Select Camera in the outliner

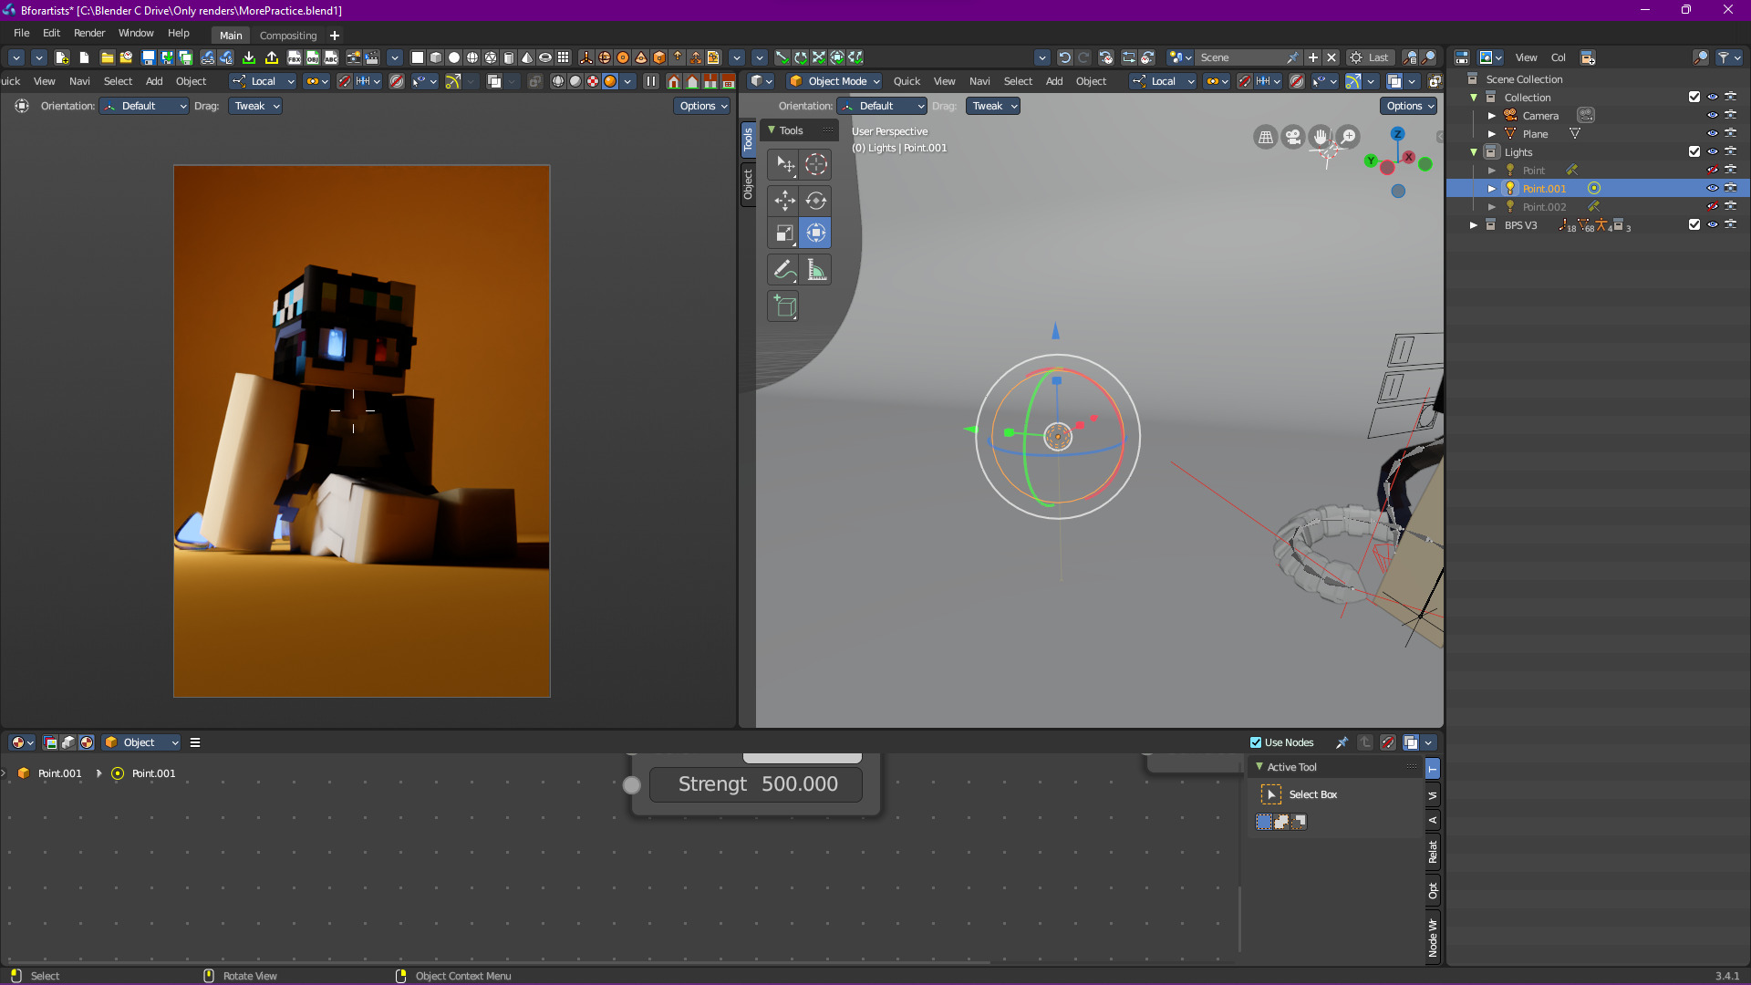click(x=1540, y=116)
